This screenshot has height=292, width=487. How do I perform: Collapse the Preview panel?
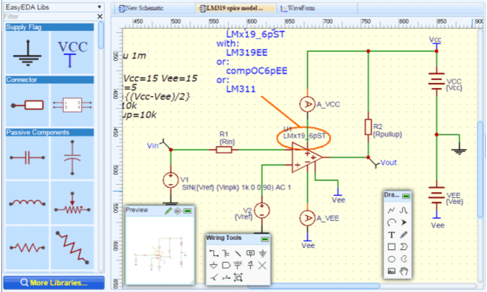(187, 210)
